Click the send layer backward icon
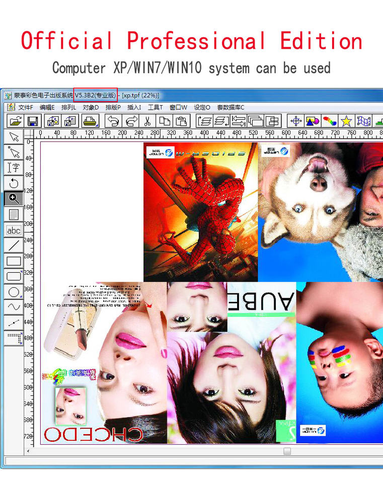The width and height of the screenshot is (383, 483). [221, 121]
